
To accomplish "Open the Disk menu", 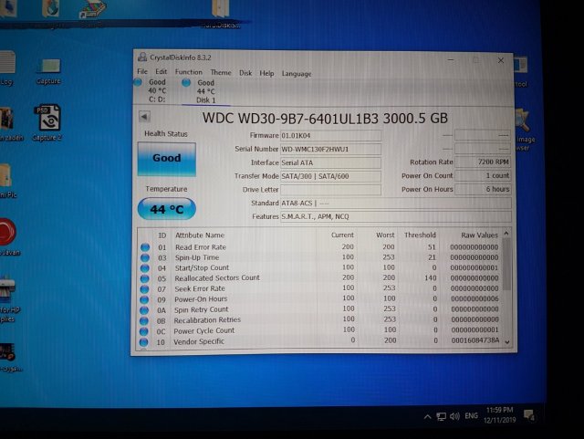I will [x=245, y=73].
